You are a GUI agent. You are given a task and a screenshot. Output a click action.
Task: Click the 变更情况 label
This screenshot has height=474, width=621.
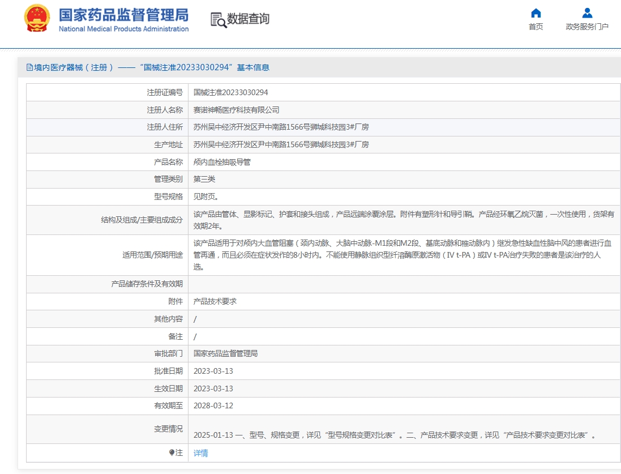click(x=168, y=429)
